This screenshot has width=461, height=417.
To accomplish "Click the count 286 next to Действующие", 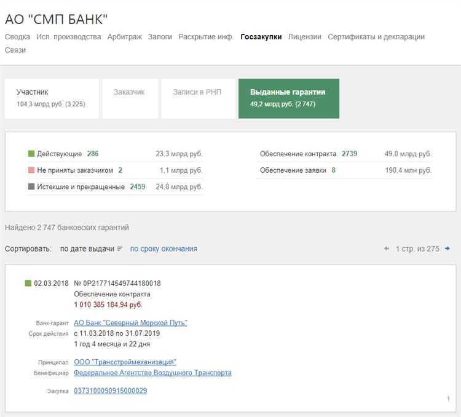I will click(93, 154).
